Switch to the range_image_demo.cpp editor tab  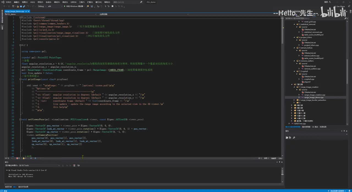point(15,11)
